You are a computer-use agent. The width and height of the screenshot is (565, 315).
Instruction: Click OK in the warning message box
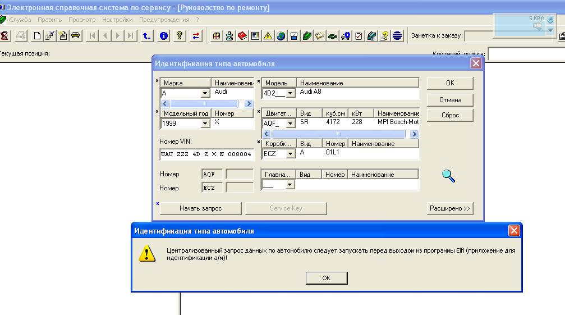(326, 278)
